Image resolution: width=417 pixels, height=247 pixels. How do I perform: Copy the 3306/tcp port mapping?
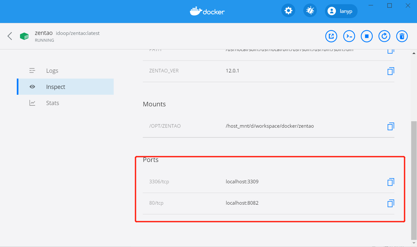click(x=391, y=182)
